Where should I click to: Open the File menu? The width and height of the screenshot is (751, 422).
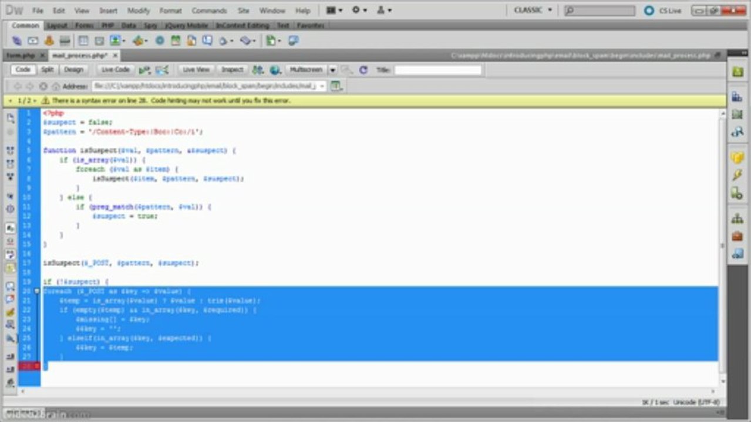(38, 11)
